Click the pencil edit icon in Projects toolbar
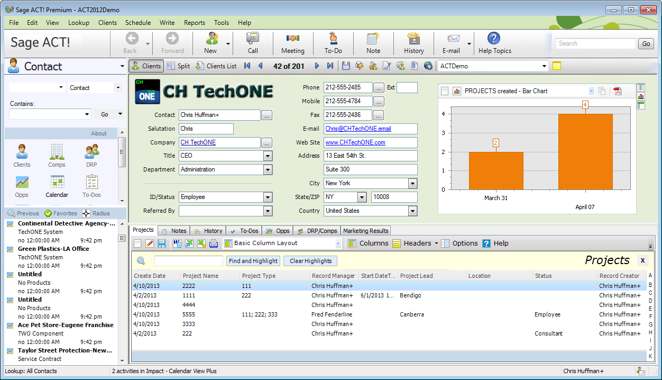Image resolution: width=662 pixels, height=380 pixels. coord(150,243)
